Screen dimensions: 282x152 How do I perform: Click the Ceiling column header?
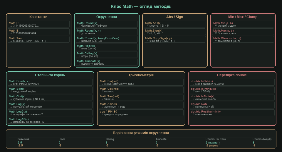110,139
